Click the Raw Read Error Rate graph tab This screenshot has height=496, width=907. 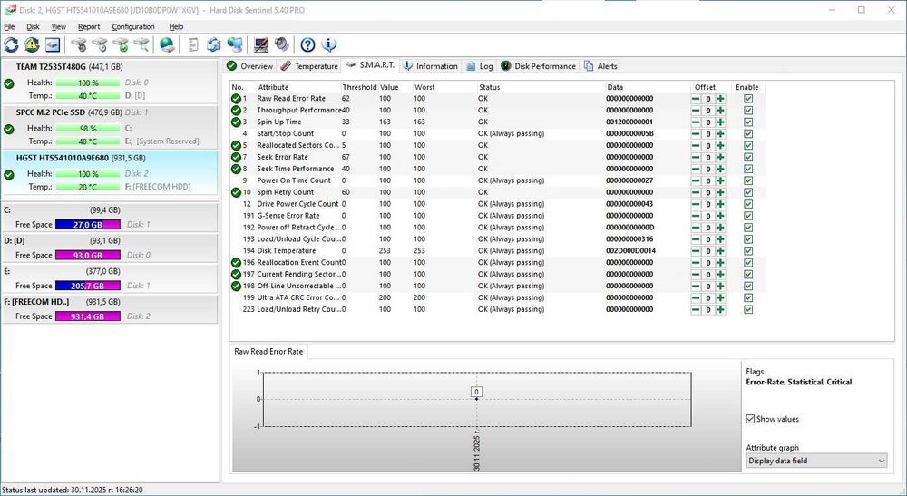pyautogui.click(x=268, y=352)
